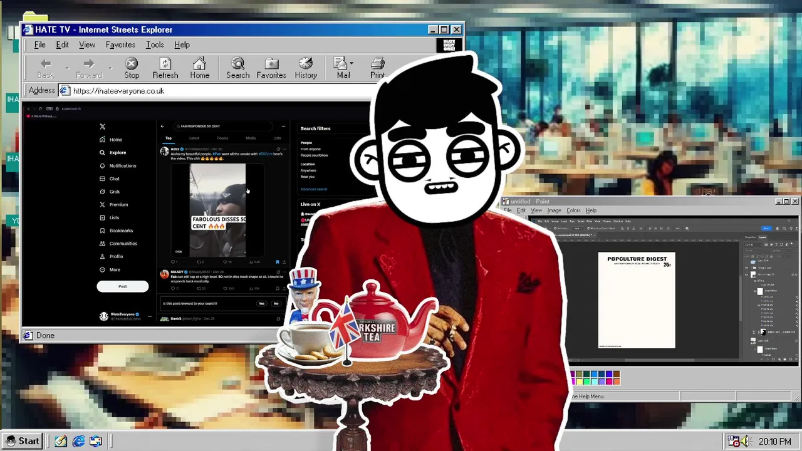Open the Tools menu in Streets Explorer
Viewport: 802px width, 451px height.
(x=155, y=44)
